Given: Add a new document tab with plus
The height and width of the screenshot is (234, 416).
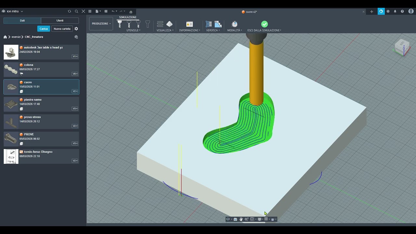Looking at the screenshot, I should [371, 12].
